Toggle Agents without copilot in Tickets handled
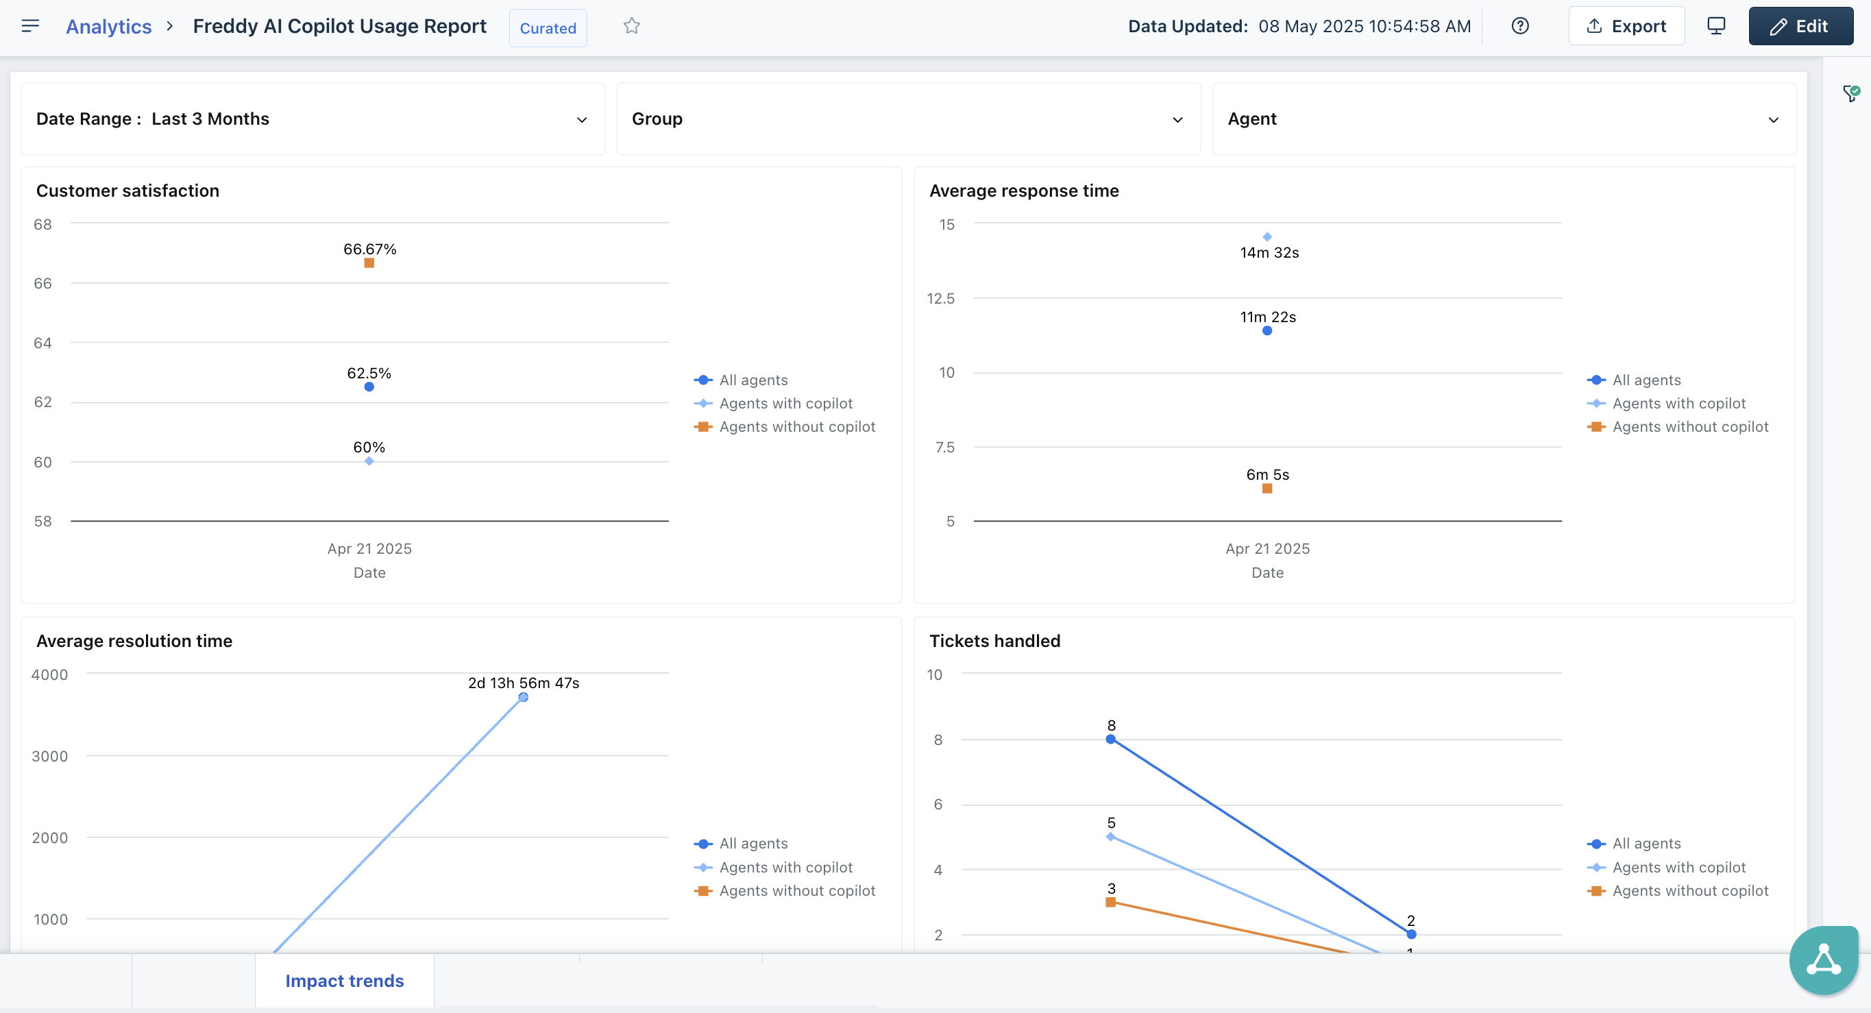The image size is (1871, 1013). click(1689, 890)
